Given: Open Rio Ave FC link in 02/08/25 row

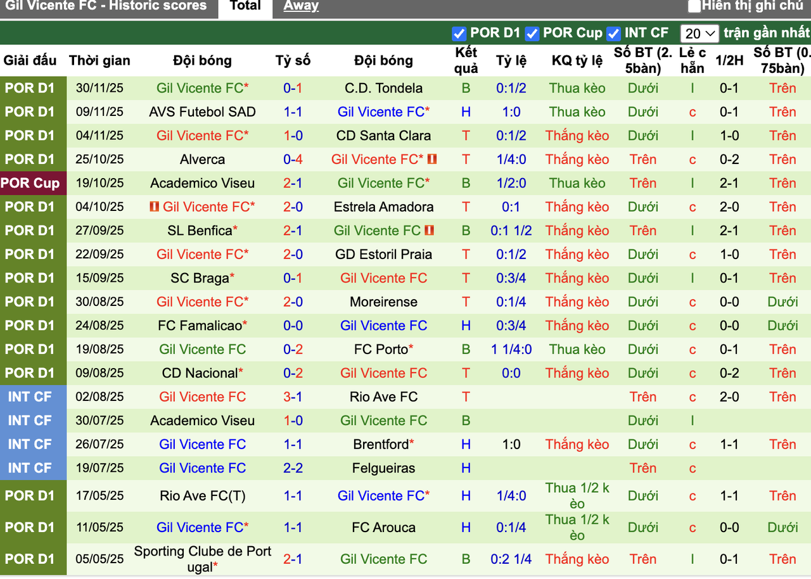Looking at the screenshot, I should click(x=383, y=397).
